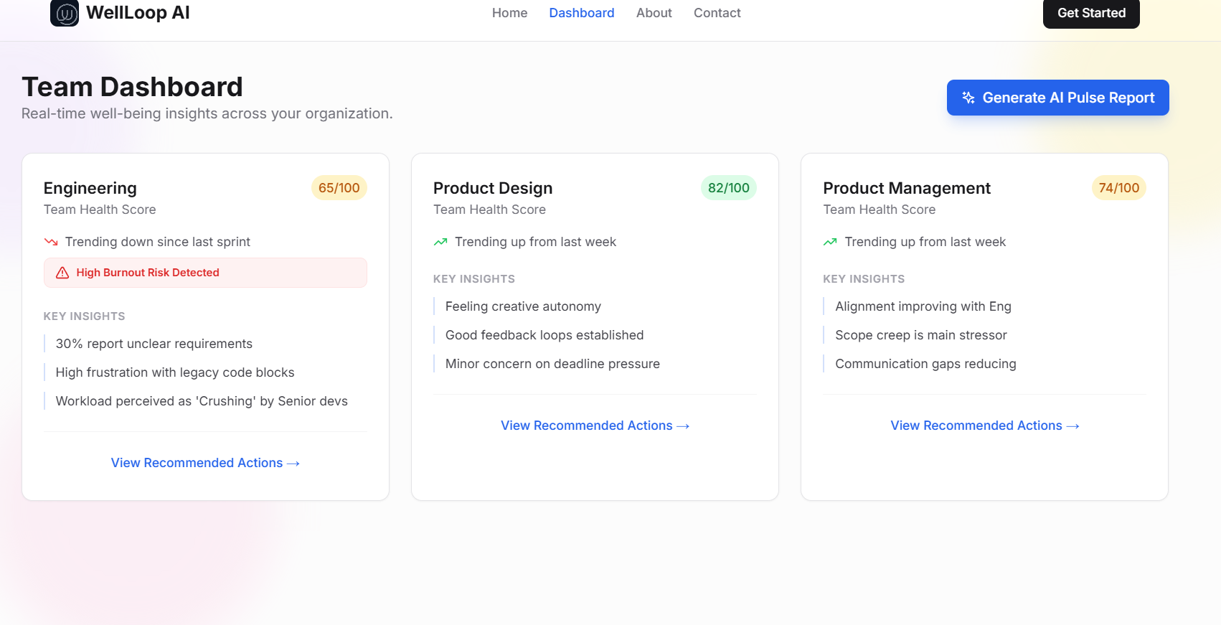Open the Home navigation item
Image resolution: width=1221 pixels, height=625 pixels.
point(509,13)
